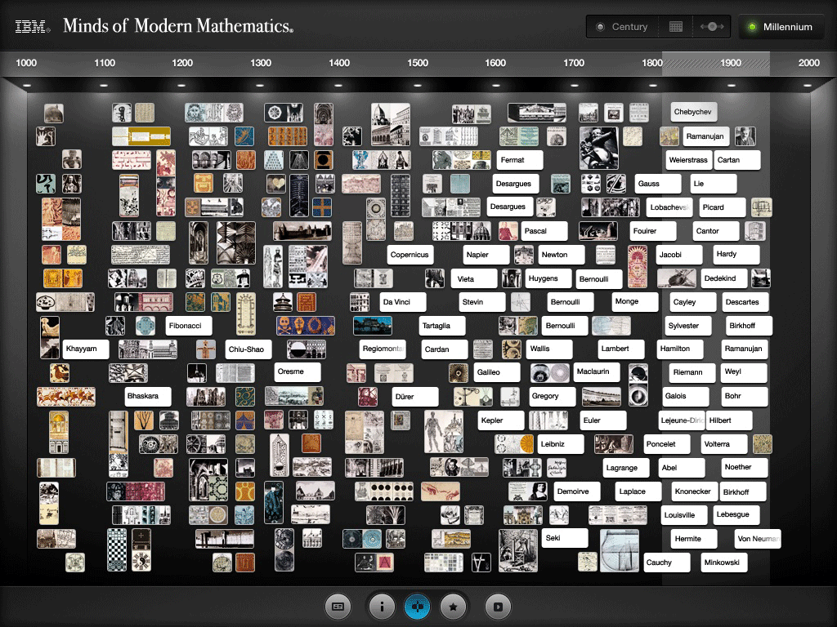Open the layout view icon in bottom bar
This screenshot has height=627, width=837.
(337, 607)
